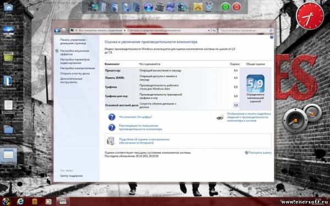Click the yellow tools icon in the dock
This screenshot has height=206, width=330.
(x=198, y=7)
